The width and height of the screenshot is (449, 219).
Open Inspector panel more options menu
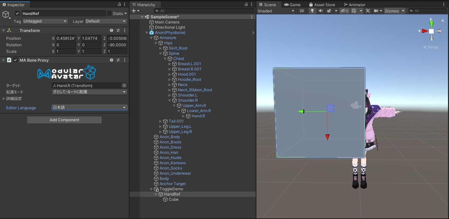click(x=125, y=5)
